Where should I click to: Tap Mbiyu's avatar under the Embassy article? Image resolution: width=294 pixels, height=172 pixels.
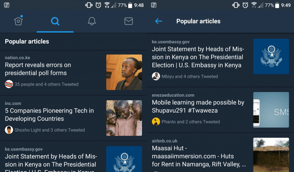(156, 76)
